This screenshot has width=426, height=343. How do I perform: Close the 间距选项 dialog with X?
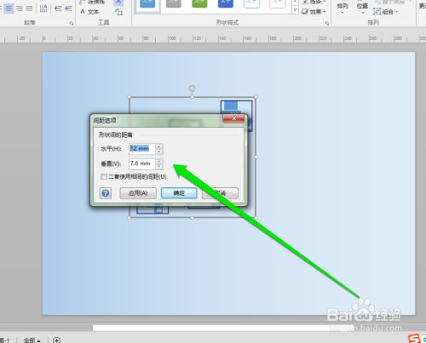click(x=233, y=118)
